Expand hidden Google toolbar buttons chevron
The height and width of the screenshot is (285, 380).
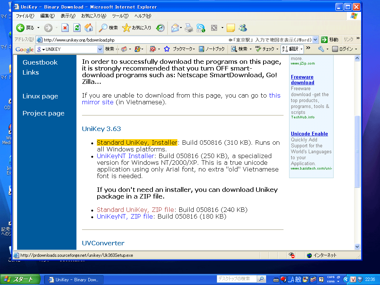tap(308, 48)
